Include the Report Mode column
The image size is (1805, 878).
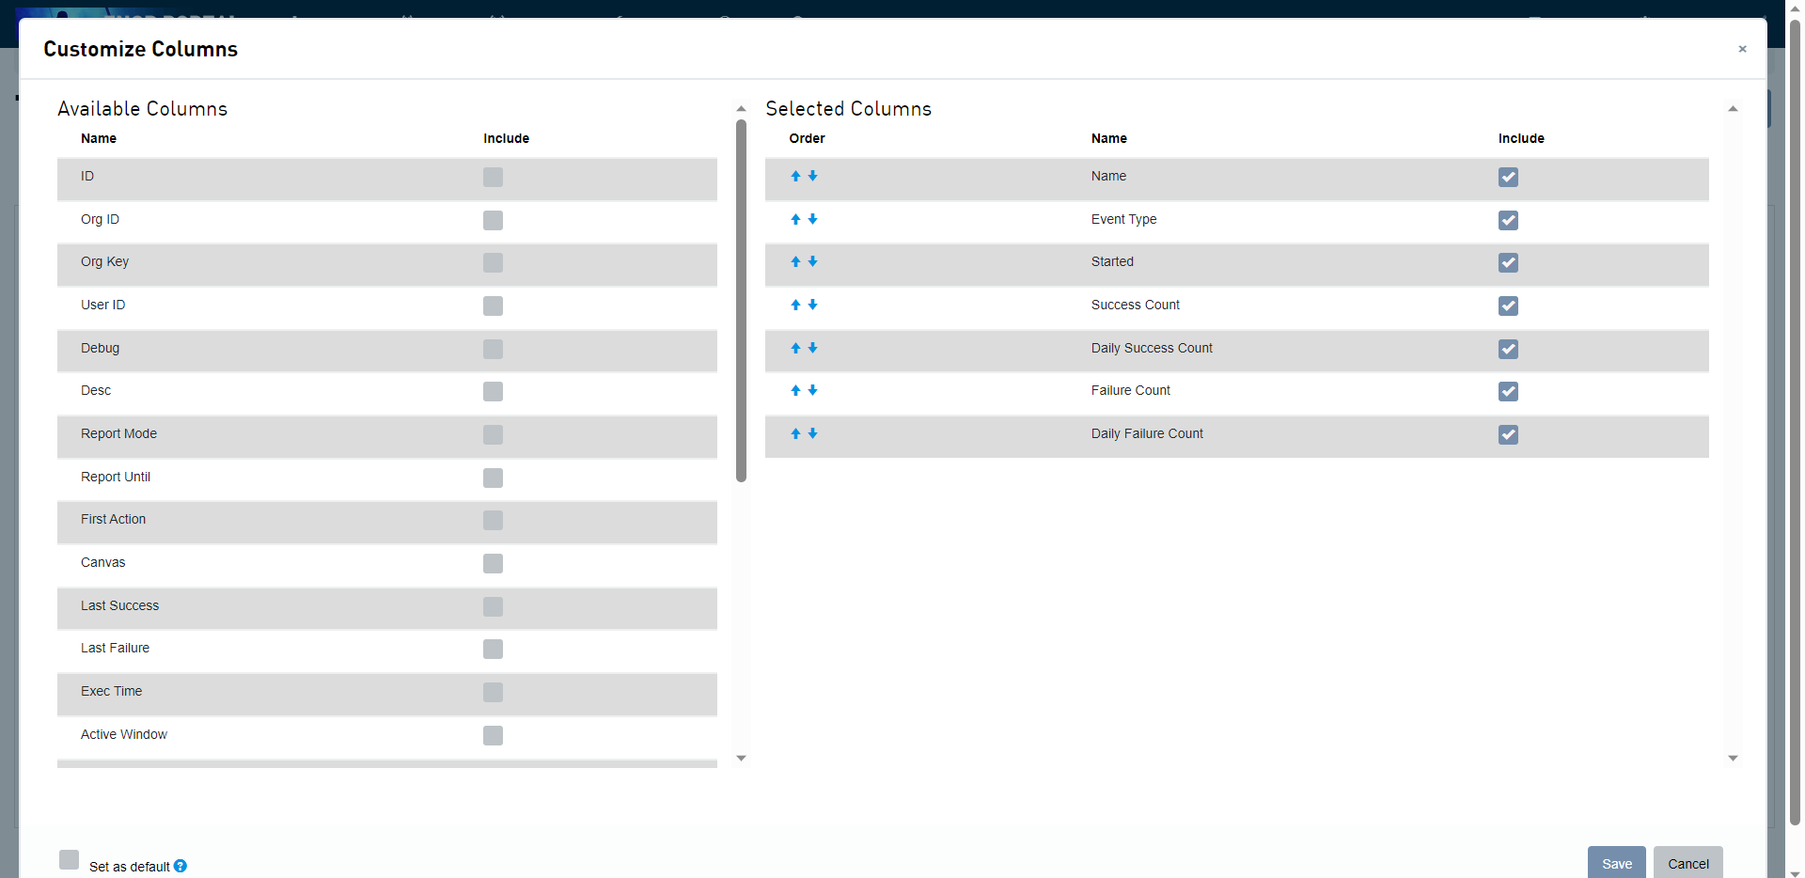pyautogui.click(x=493, y=434)
